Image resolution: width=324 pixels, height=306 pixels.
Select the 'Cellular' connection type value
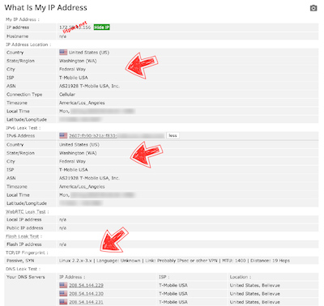pos(67,95)
